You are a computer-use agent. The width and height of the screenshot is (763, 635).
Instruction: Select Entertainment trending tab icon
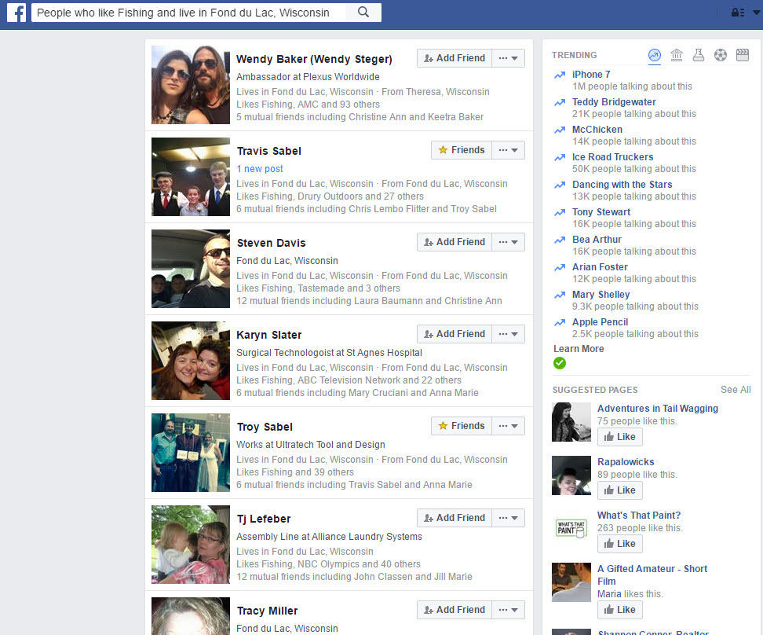click(x=743, y=55)
